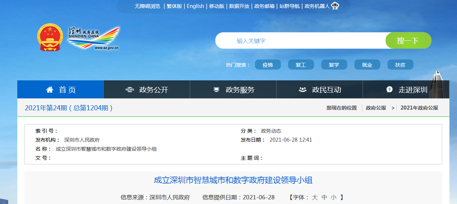Click the robot icon beside 政务机器人
Screen dimensions: 457x204
point(335,6)
